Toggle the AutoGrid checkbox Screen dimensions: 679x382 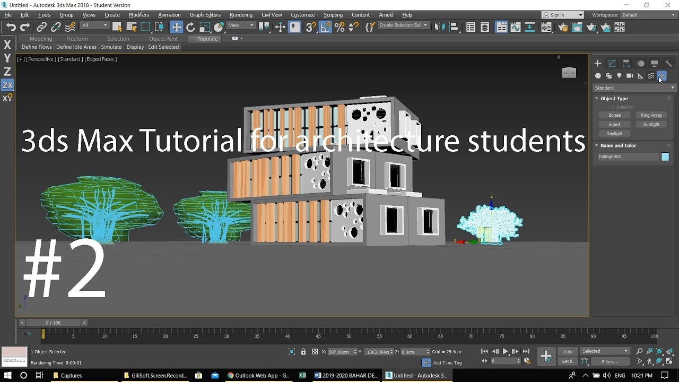coord(613,107)
